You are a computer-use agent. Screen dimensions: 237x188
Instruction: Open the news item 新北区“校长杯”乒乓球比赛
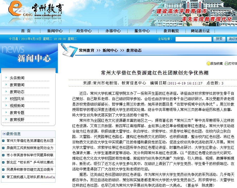coord(30,163)
